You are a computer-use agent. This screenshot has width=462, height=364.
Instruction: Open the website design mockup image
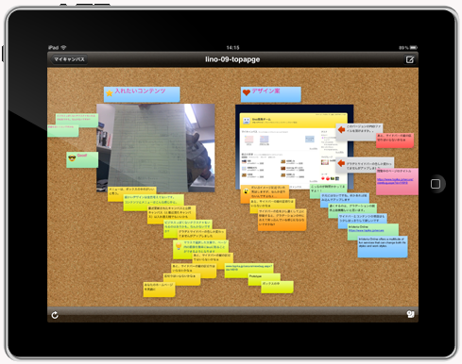tap(293, 148)
